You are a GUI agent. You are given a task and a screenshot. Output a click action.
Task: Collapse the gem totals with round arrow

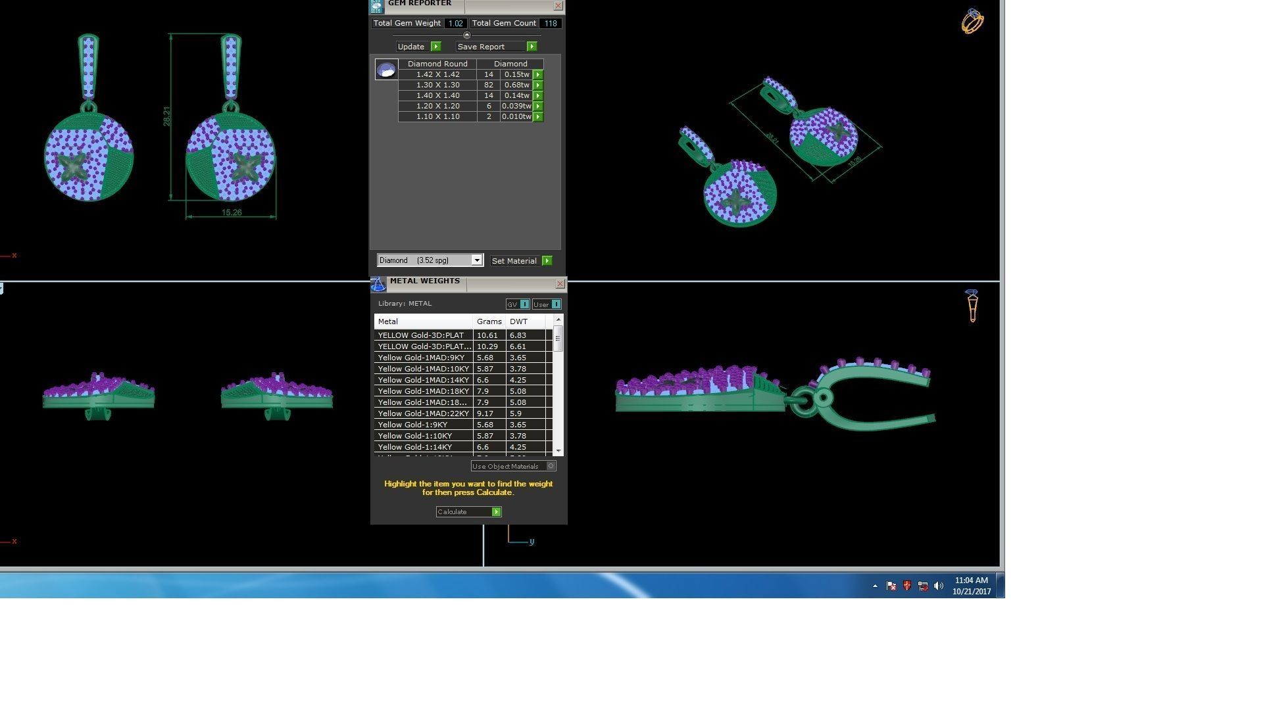point(467,35)
